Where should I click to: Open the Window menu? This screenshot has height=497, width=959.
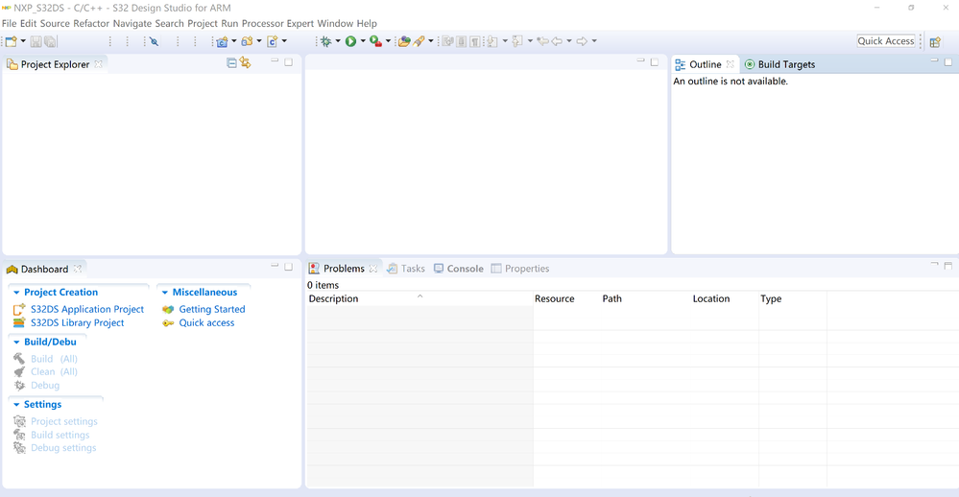point(335,23)
